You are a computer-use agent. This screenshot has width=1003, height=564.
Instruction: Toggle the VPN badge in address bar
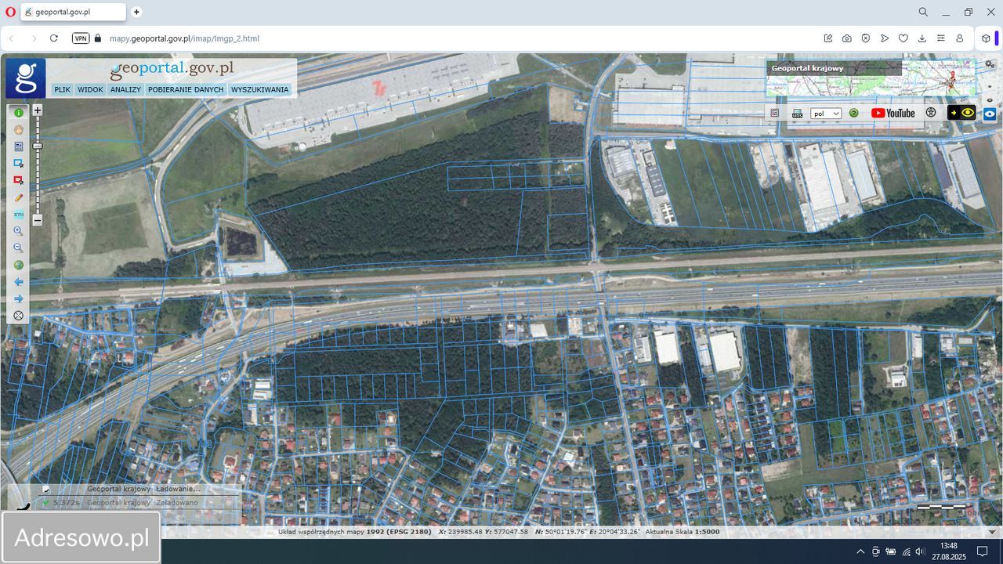(80, 38)
